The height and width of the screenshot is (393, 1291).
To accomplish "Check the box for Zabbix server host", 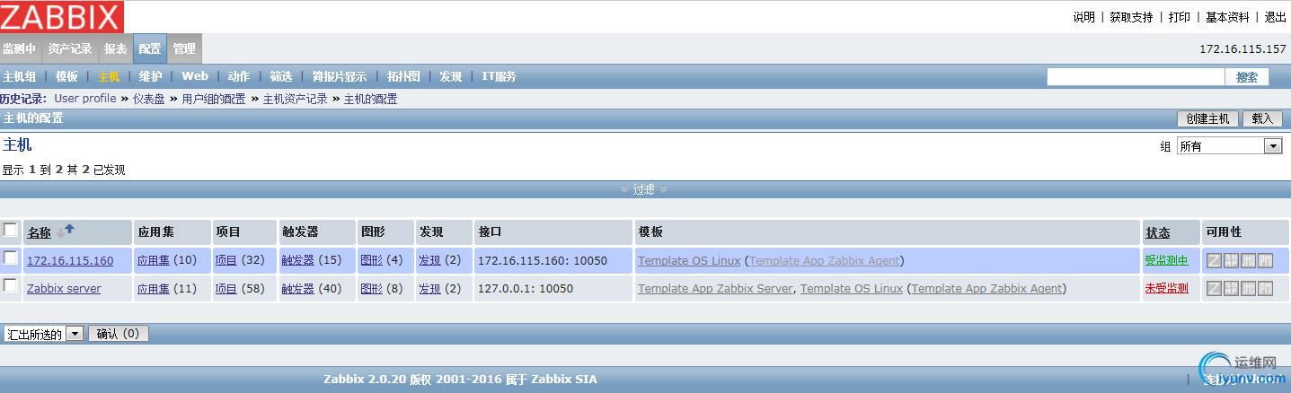I will click(11, 285).
